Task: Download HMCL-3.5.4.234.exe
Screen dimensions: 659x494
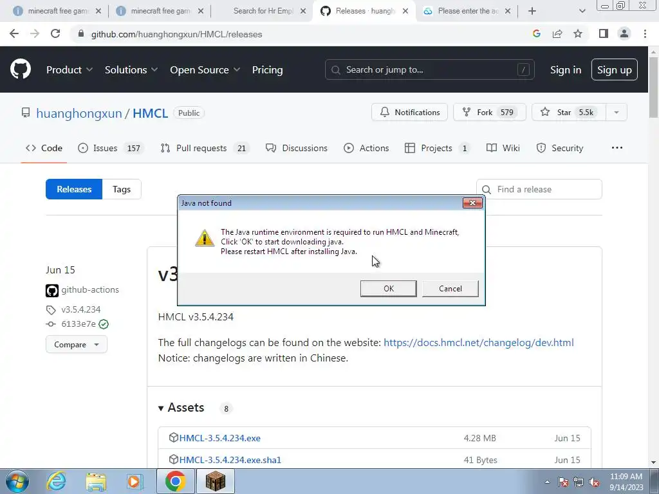Action: (x=220, y=438)
